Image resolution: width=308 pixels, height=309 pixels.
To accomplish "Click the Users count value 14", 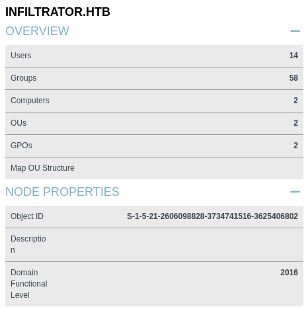I will pyautogui.click(x=293, y=56).
